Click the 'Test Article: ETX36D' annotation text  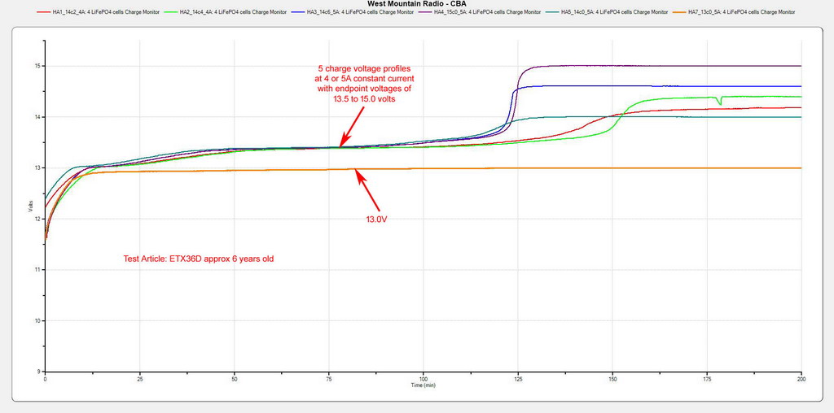(x=202, y=259)
